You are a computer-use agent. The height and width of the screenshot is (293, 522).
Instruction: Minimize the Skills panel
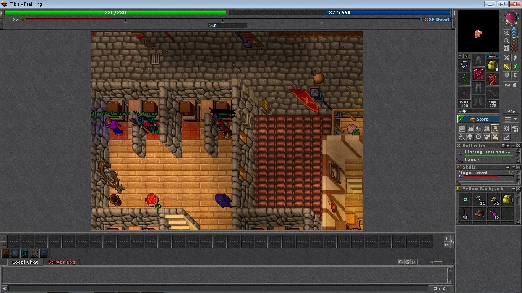514,167
